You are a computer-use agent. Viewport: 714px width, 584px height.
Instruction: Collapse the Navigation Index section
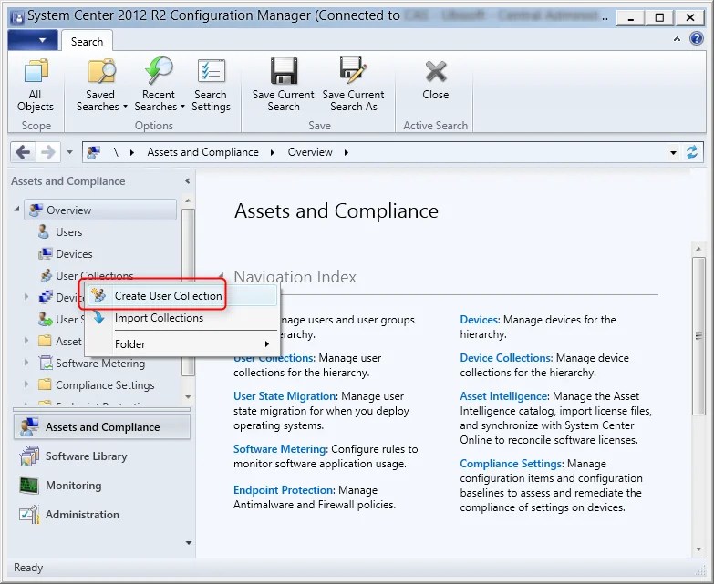pos(222,275)
